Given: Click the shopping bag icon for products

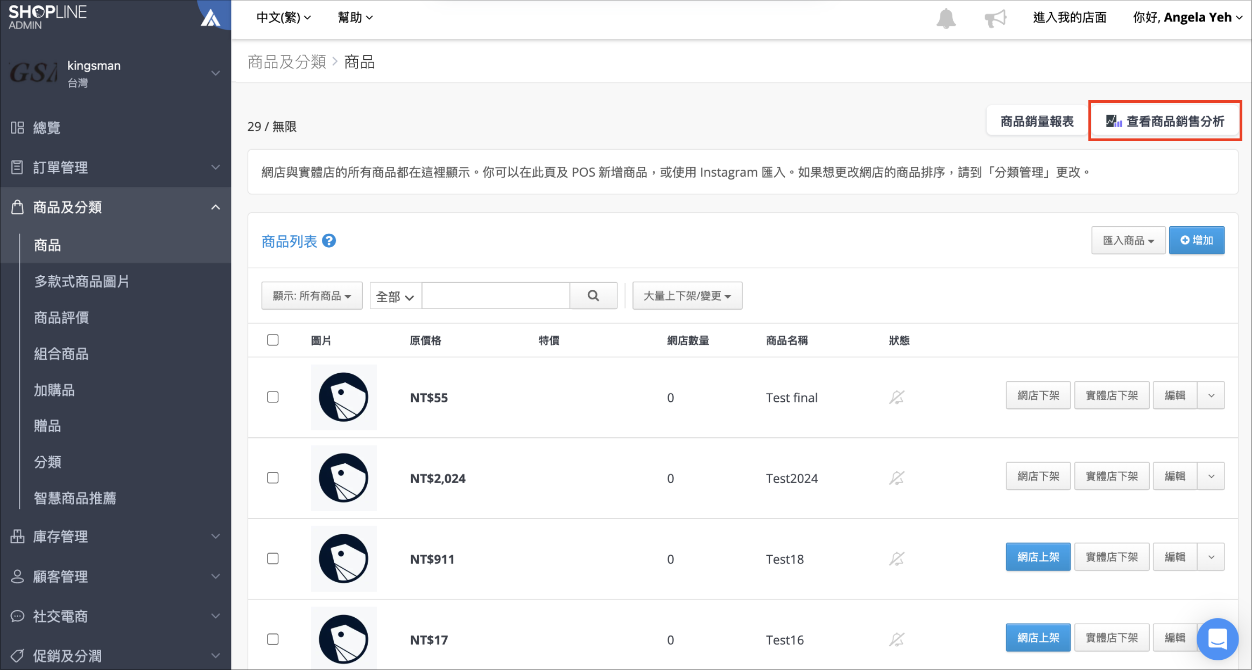Looking at the screenshot, I should point(17,207).
